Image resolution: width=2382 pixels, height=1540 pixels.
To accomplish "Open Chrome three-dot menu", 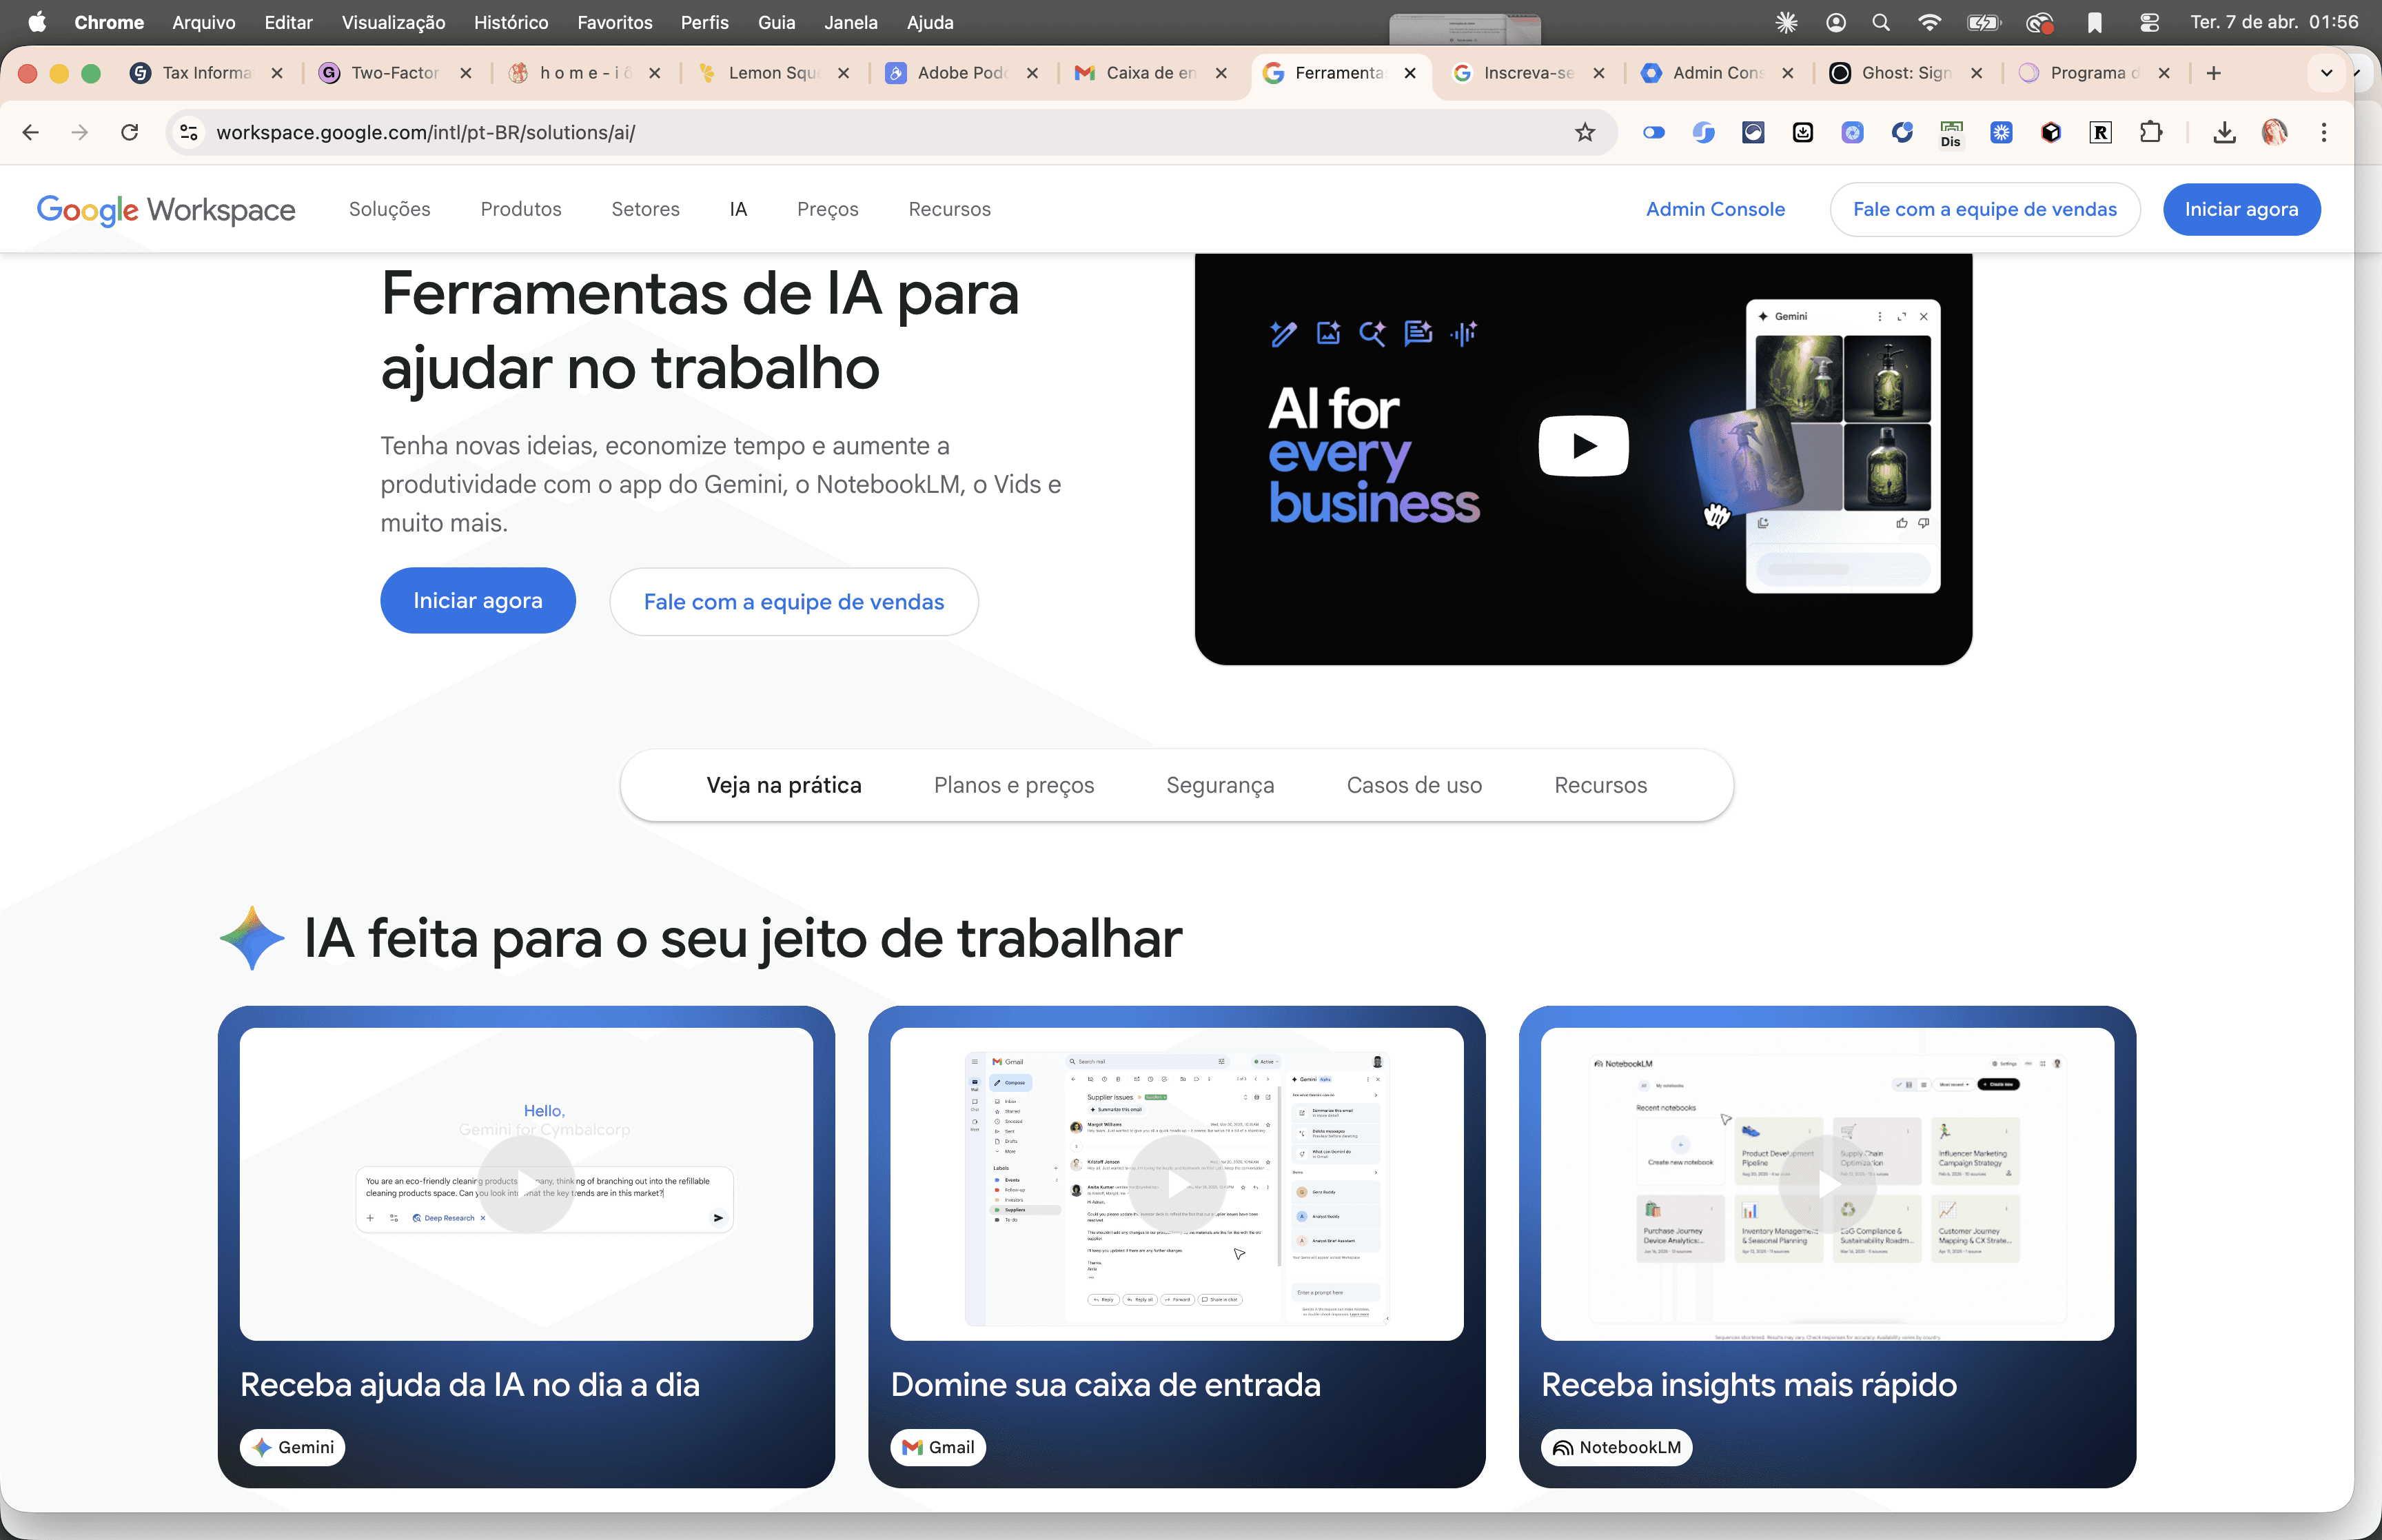I will (x=2324, y=132).
